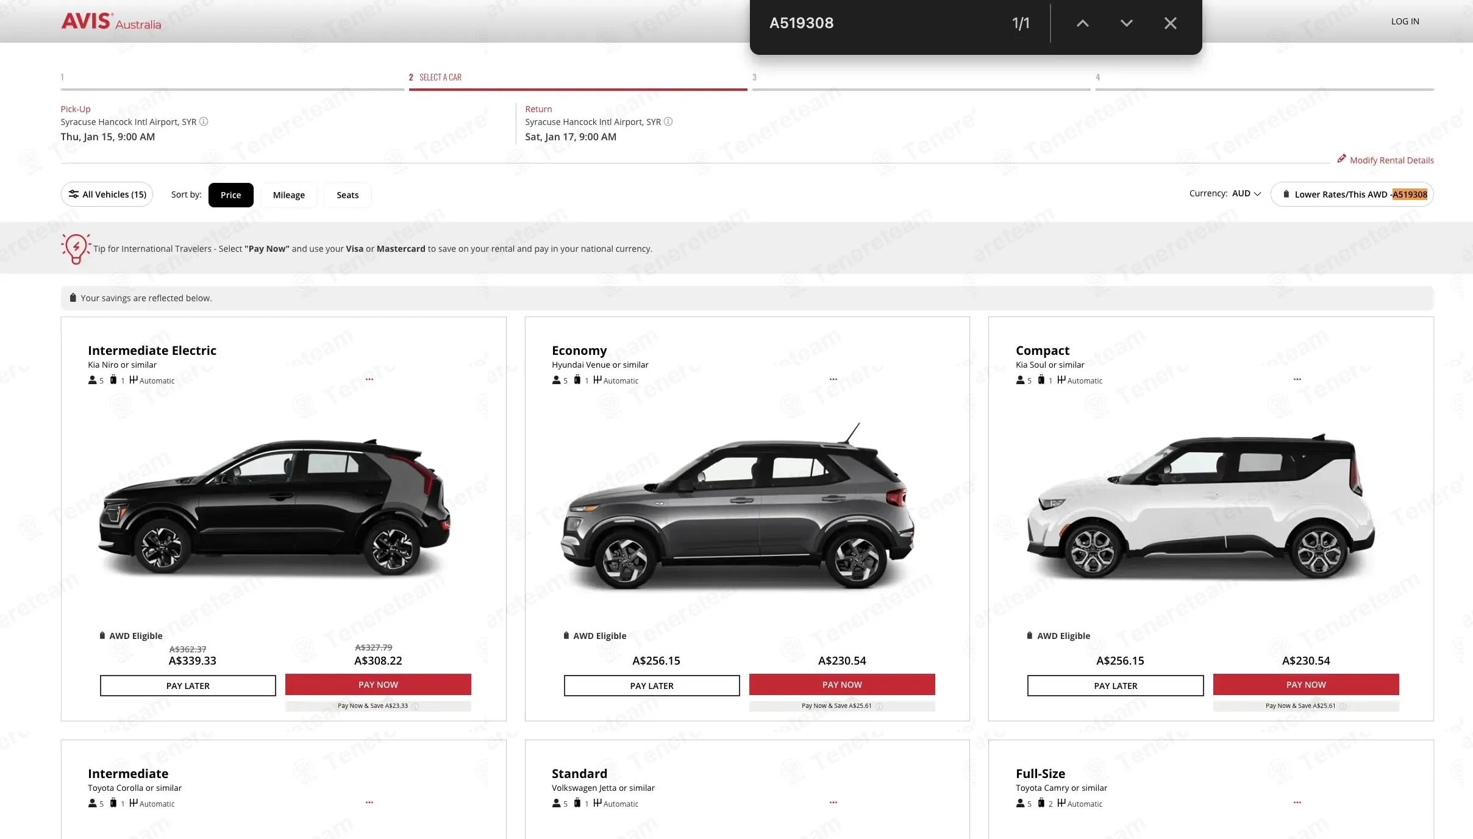Choose Pay Now for Compact
1473x839 pixels.
1306,685
